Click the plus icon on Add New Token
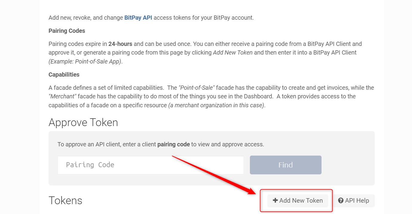Image resolution: width=412 pixels, height=214 pixels. click(x=275, y=201)
